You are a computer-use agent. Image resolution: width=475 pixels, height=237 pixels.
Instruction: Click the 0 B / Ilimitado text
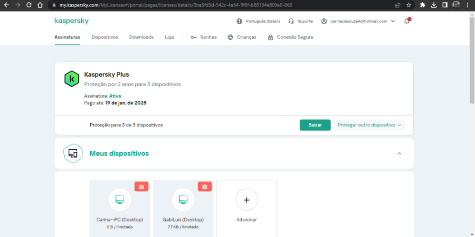pos(120,227)
